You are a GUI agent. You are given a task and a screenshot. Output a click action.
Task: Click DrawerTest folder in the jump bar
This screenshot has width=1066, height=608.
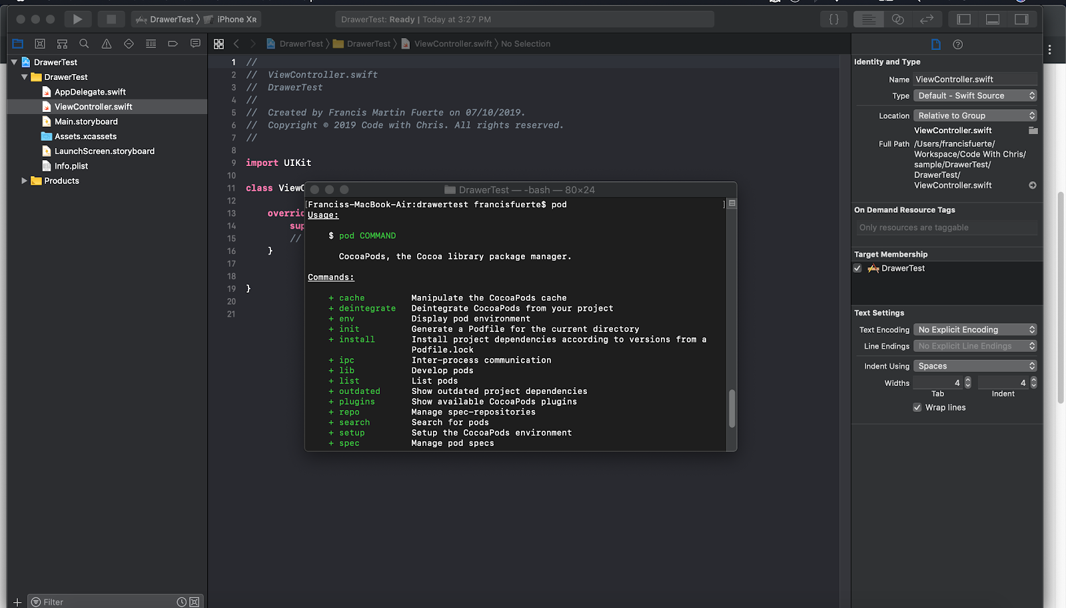[x=368, y=44]
